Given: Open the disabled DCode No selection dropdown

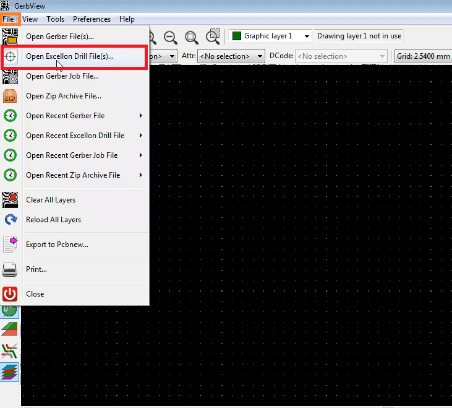Looking at the screenshot, I should [x=341, y=56].
